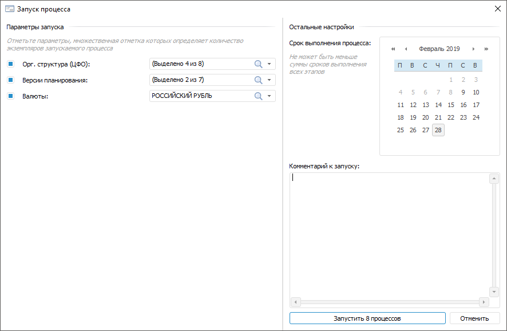Select February 19 in calendar
The width and height of the screenshot is (507, 331).
[413, 118]
